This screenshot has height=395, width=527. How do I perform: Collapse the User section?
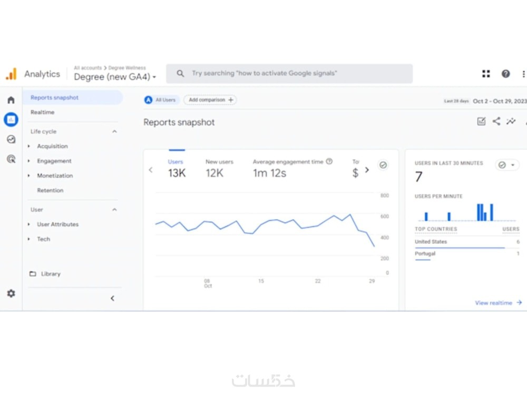[x=114, y=210]
